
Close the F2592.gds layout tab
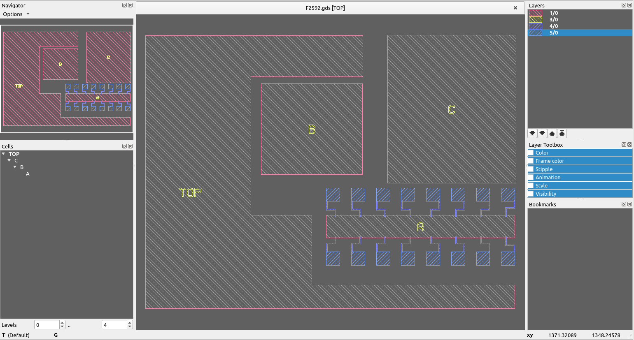point(515,8)
